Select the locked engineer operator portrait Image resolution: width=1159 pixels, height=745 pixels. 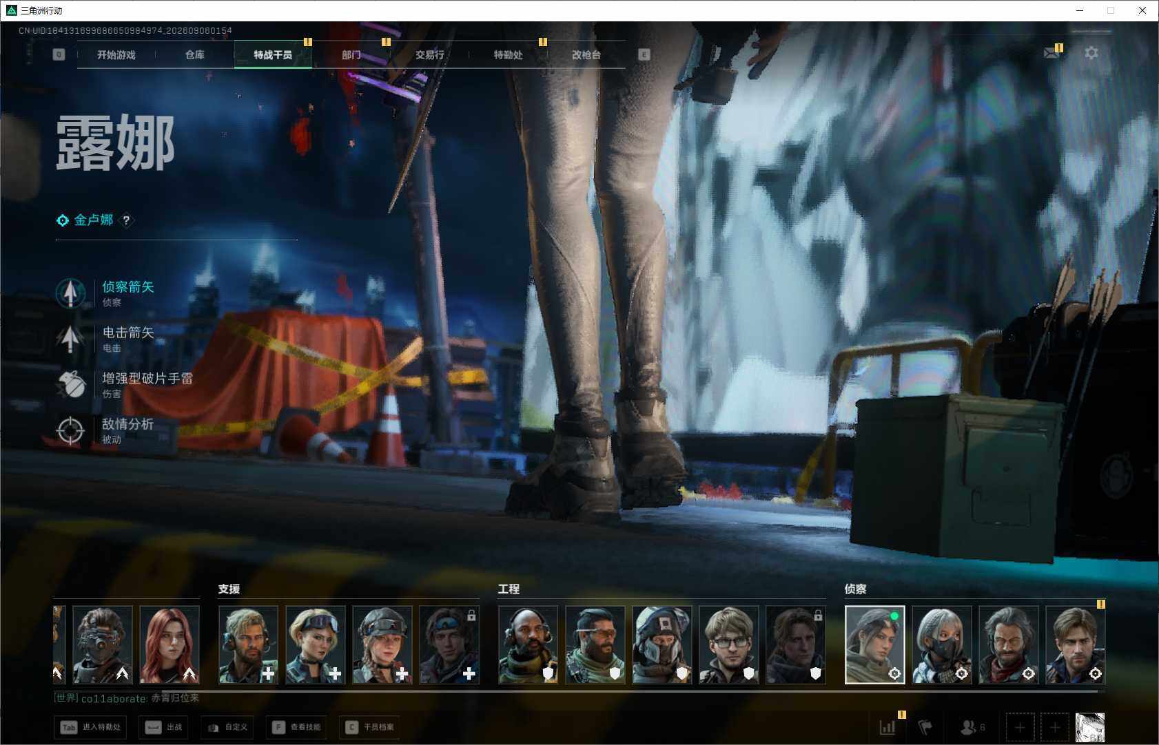coord(795,644)
